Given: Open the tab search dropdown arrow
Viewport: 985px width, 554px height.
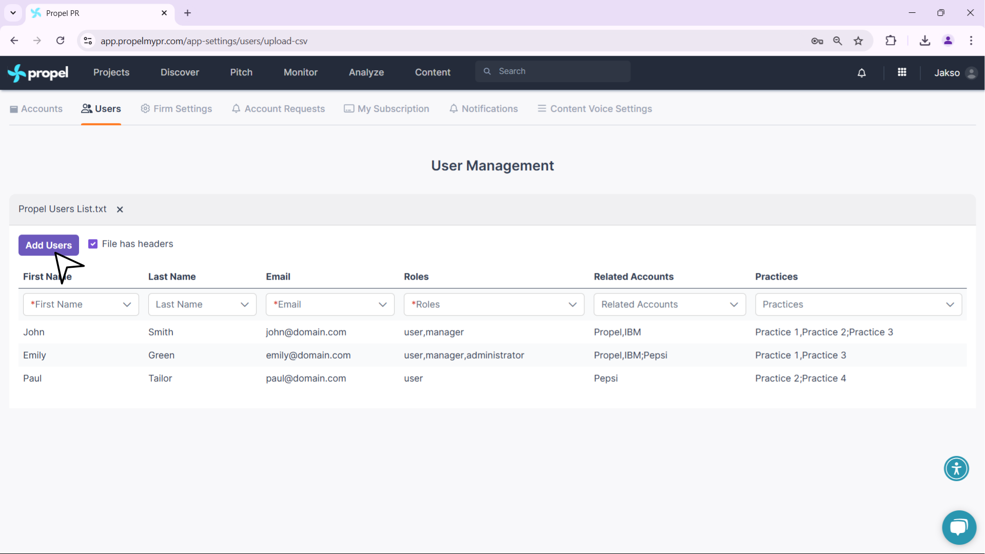Looking at the screenshot, I should point(13,13).
